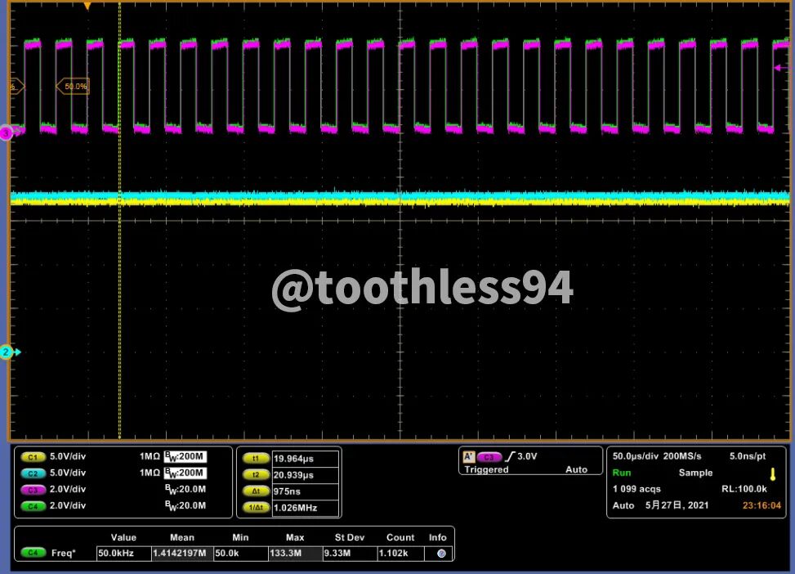Click the orange trigger position marker at top

click(x=87, y=6)
